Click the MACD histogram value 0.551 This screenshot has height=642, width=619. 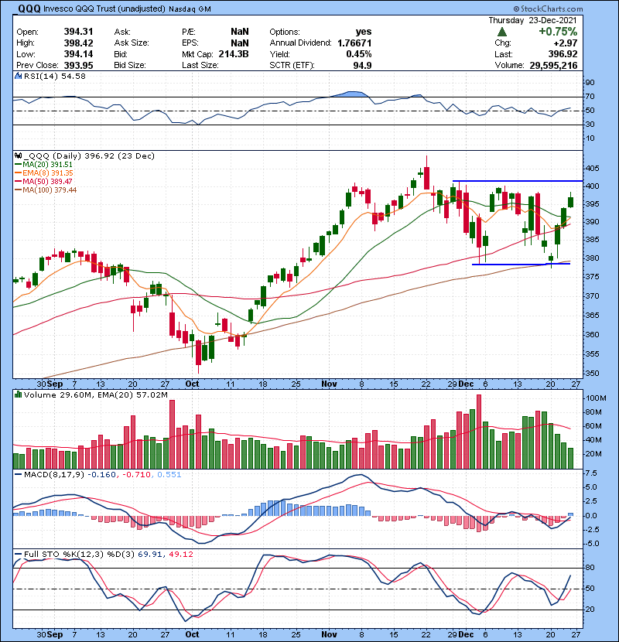click(169, 475)
